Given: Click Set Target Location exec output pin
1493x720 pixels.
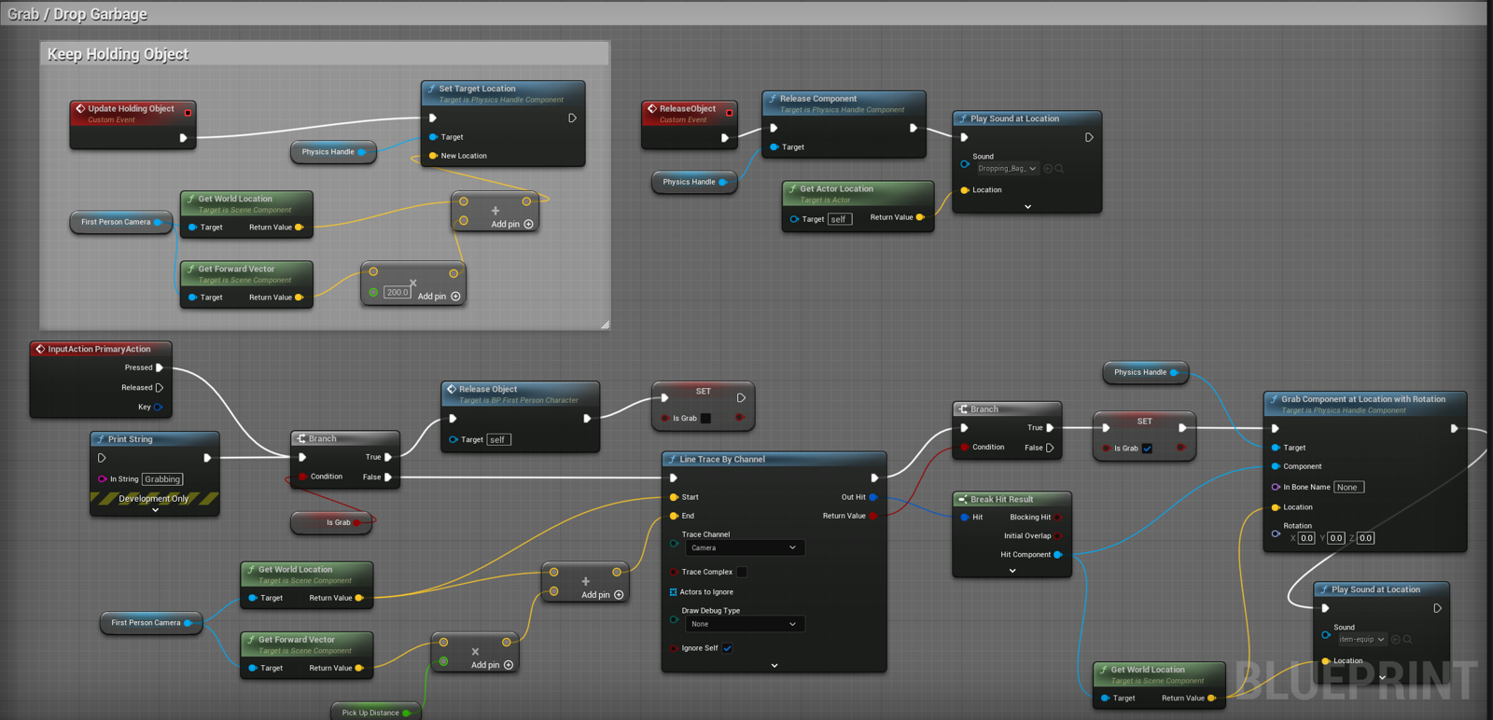Looking at the screenshot, I should click(572, 118).
